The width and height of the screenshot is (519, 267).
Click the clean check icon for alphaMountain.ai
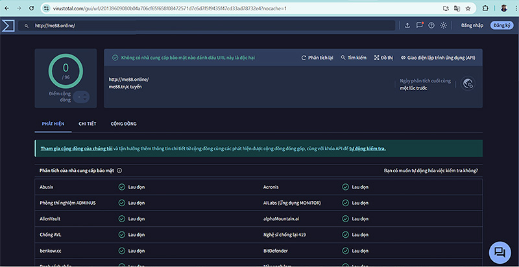346,219
